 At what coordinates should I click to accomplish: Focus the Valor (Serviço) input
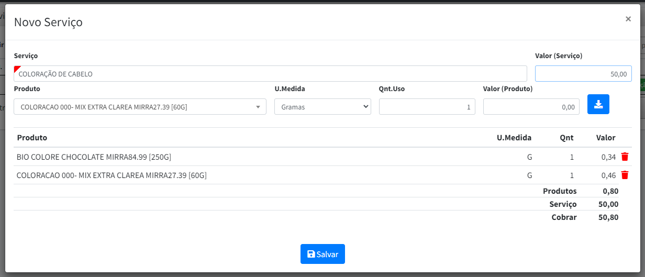pyautogui.click(x=583, y=74)
